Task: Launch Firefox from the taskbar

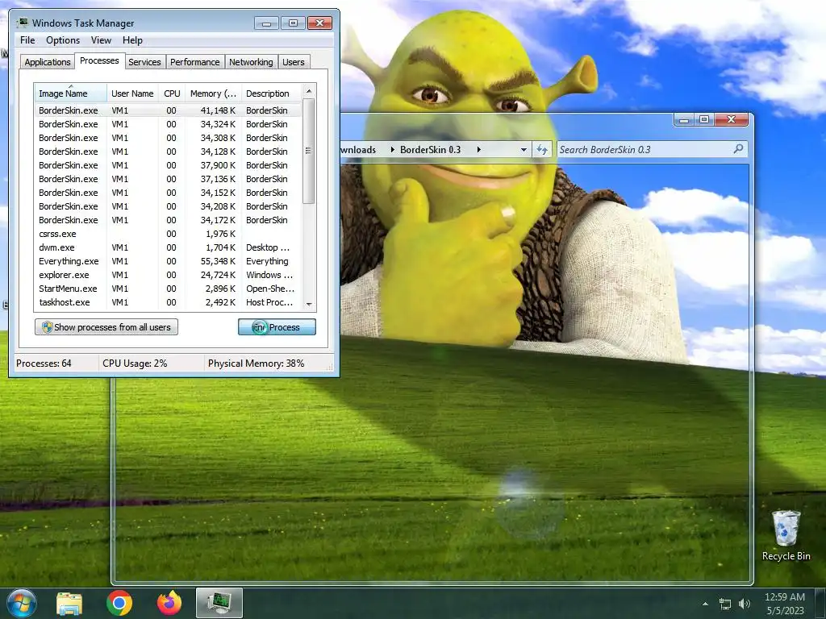Action: [x=169, y=603]
